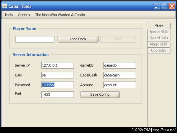
Task: Click the Java icon in the title bar
Action: [5, 6]
